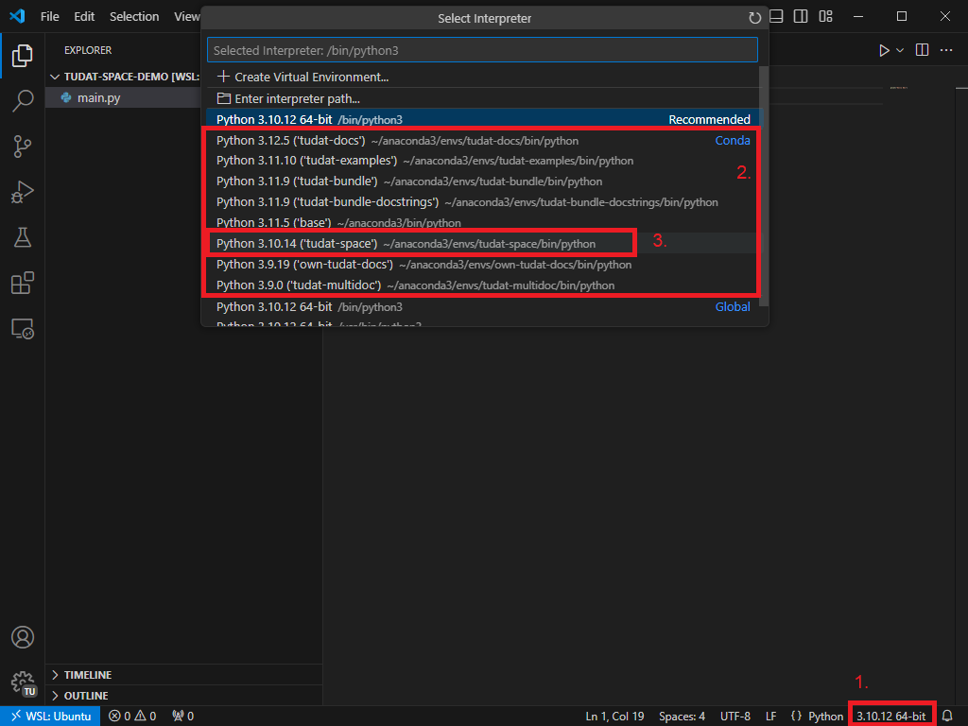The width and height of the screenshot is (968, 726).
Task: Click Enter interpreter path option
Action: tap(484, 98)
